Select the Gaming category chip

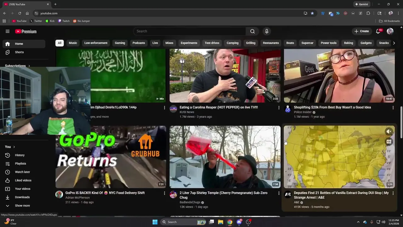click(120, 43)
